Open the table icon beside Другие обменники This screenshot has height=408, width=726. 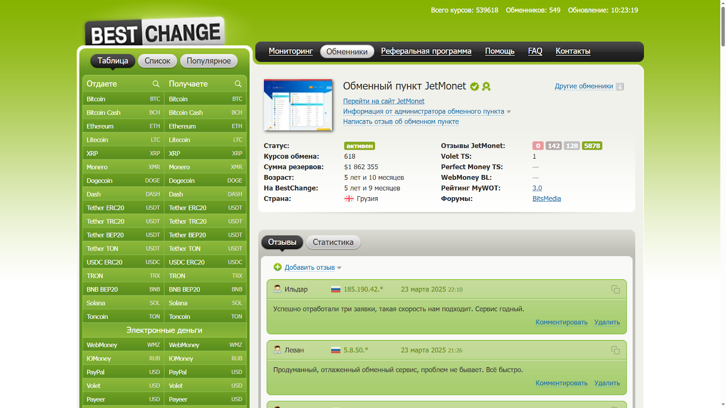[x=620, y=86]
